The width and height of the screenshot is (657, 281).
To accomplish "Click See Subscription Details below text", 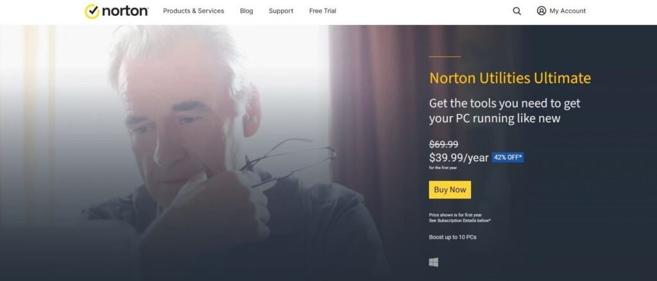I will 460,220.
